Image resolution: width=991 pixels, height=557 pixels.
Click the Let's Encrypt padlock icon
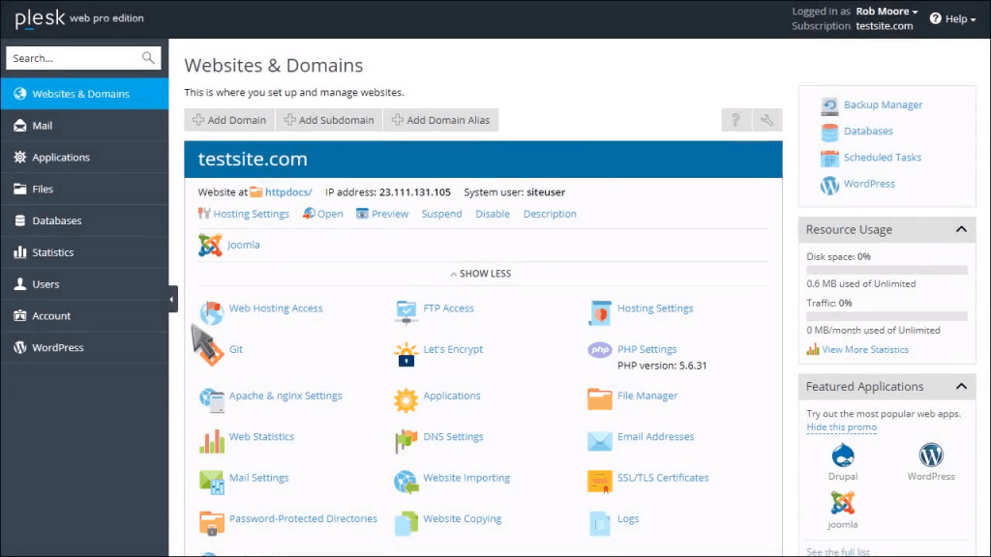pos(405,354)
